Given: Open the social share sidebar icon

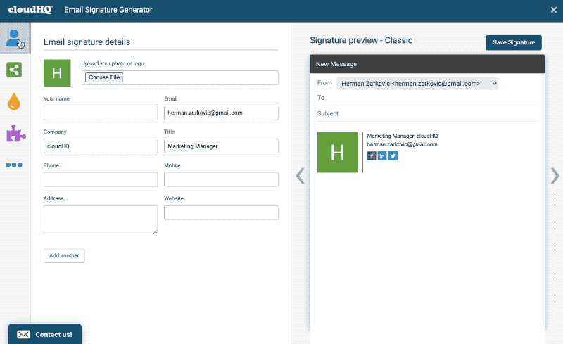Looking at the screenshot, I should click(x=14, y=69).
